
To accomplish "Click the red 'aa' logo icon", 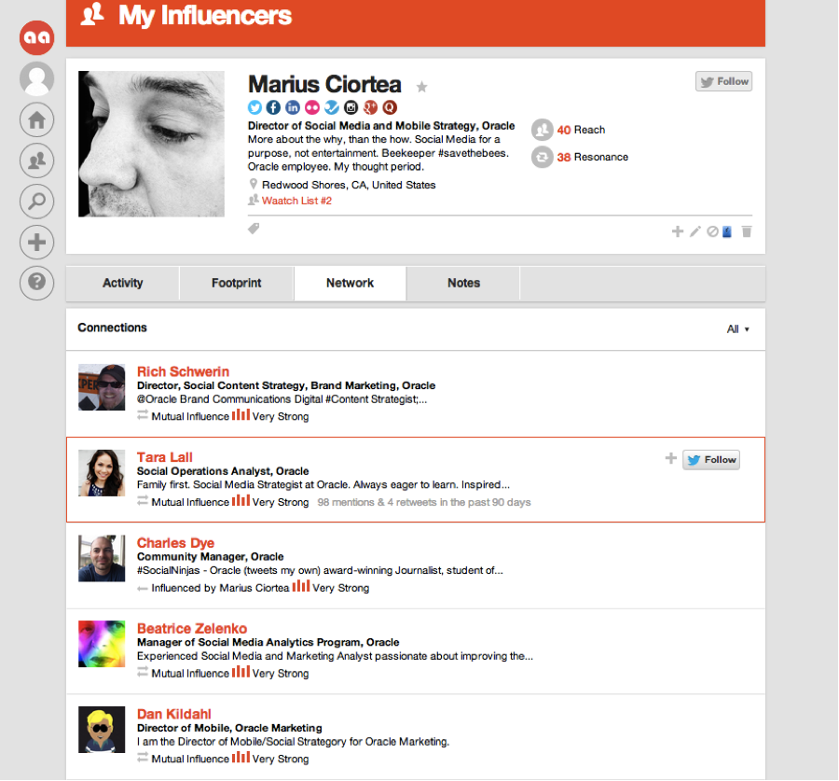I will coord(36,37).
